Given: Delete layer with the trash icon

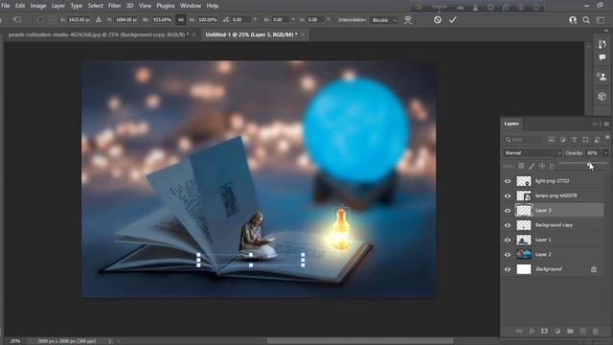Looking at the screenshot, I should coord(596,332).
